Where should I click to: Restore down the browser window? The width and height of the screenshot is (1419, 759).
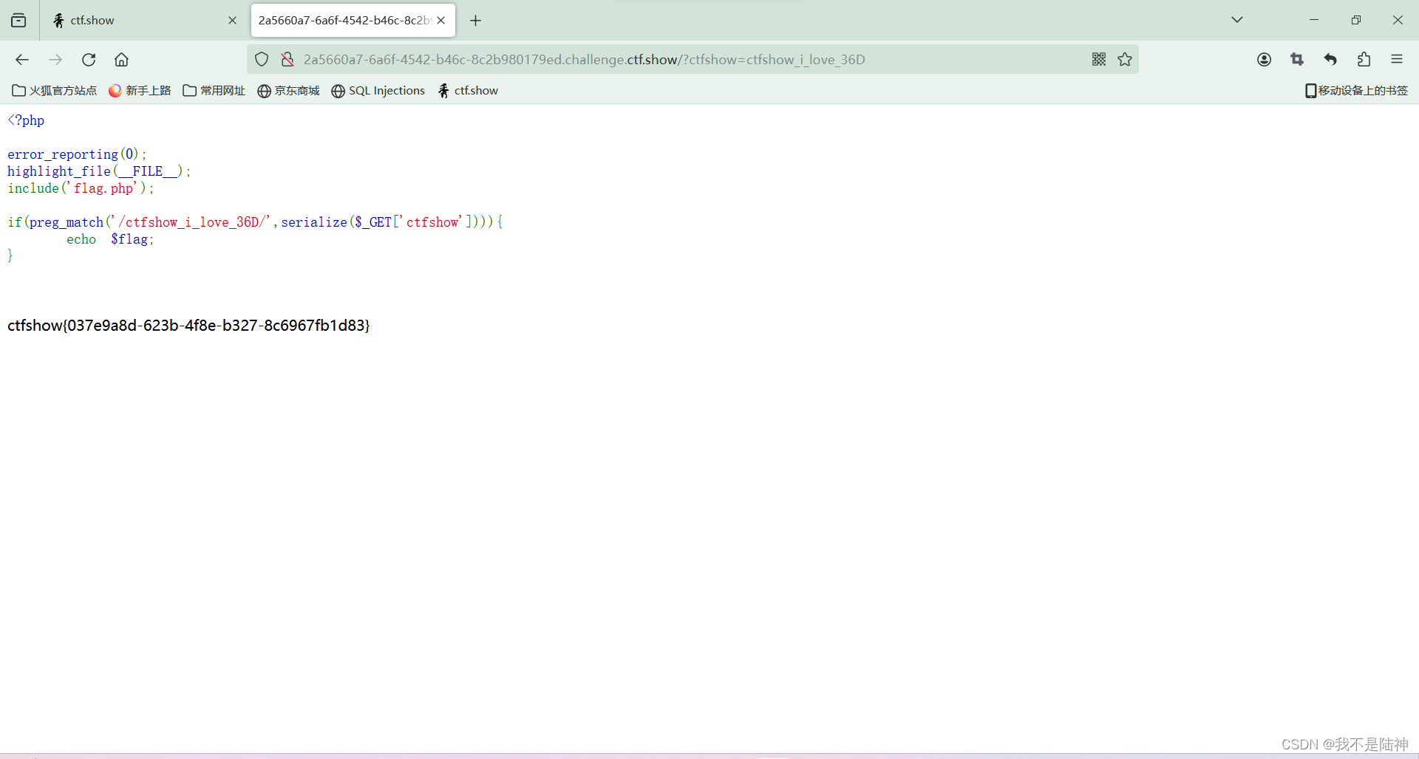click(1355, 20)
